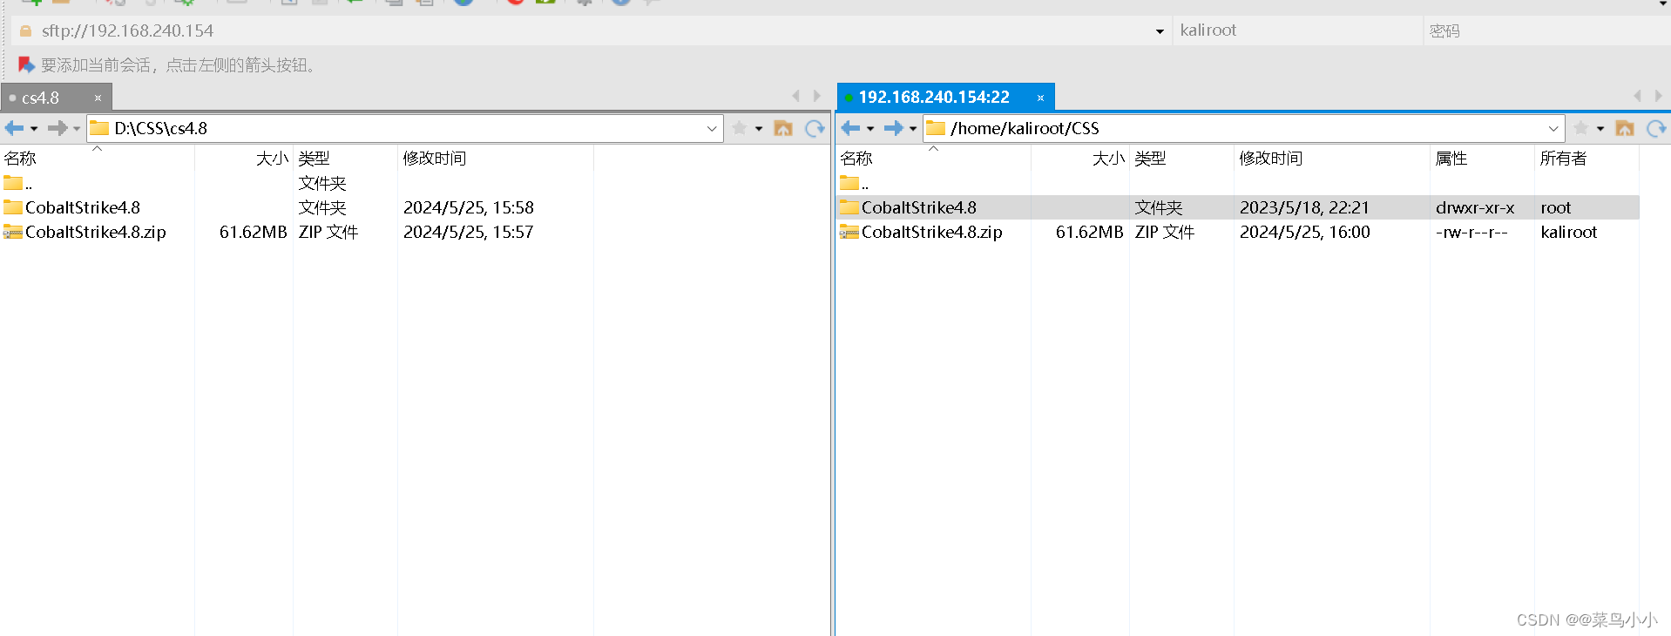Open remote pane bookmarks star

pos(1581,128)
